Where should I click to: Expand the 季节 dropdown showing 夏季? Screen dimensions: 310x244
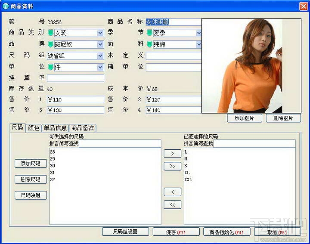198,33
